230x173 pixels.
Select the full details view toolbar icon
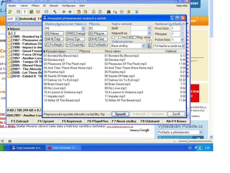tap(25, 12)
